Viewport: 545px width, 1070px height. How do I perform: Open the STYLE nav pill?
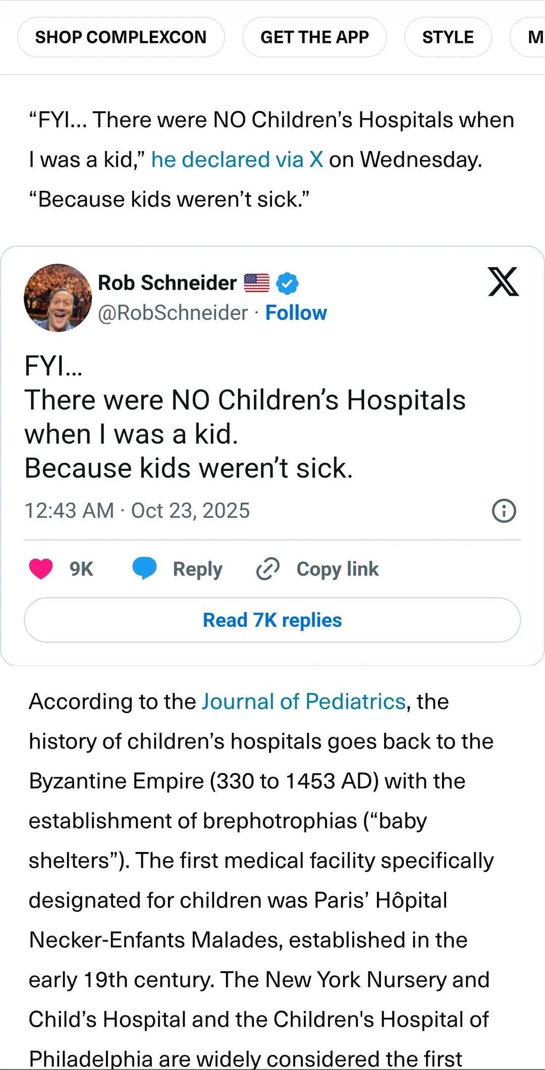[x=448, y=37]
